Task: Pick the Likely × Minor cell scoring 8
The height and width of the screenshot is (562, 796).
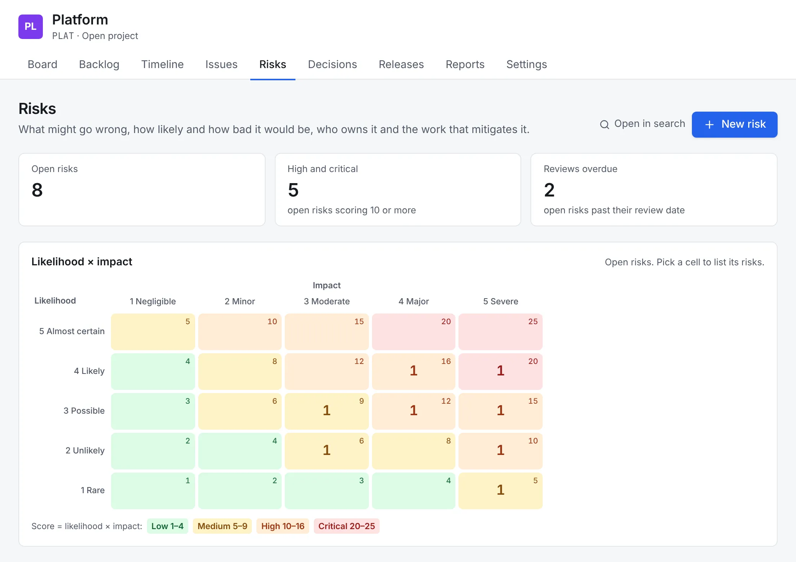Action: tap(240, 372)
